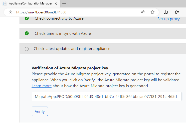
Task: Add page to favorites star
Action: (153, 12)
